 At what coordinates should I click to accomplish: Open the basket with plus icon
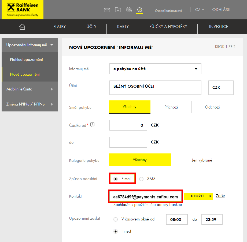[x=129, y=10]
